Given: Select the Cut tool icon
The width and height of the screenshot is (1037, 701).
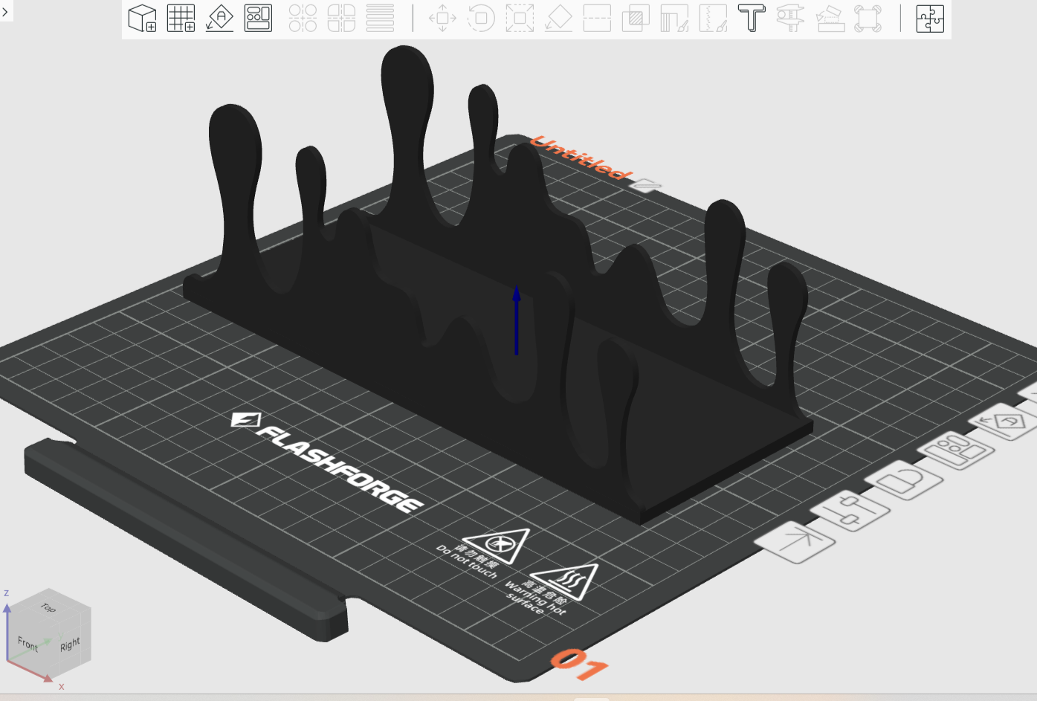Looking at the screenshot, I should click(x=597, y=18).
